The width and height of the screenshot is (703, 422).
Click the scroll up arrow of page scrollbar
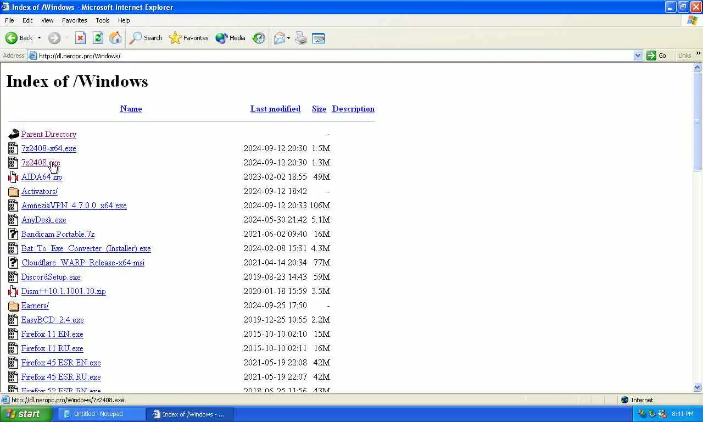click(698, 67)
